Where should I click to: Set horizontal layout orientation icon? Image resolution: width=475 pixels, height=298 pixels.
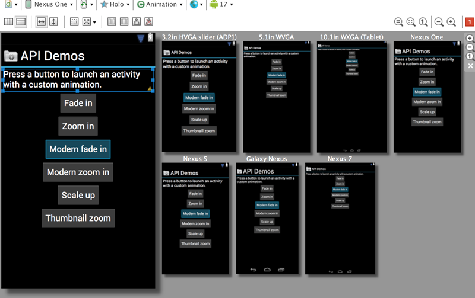coord(8,22)
